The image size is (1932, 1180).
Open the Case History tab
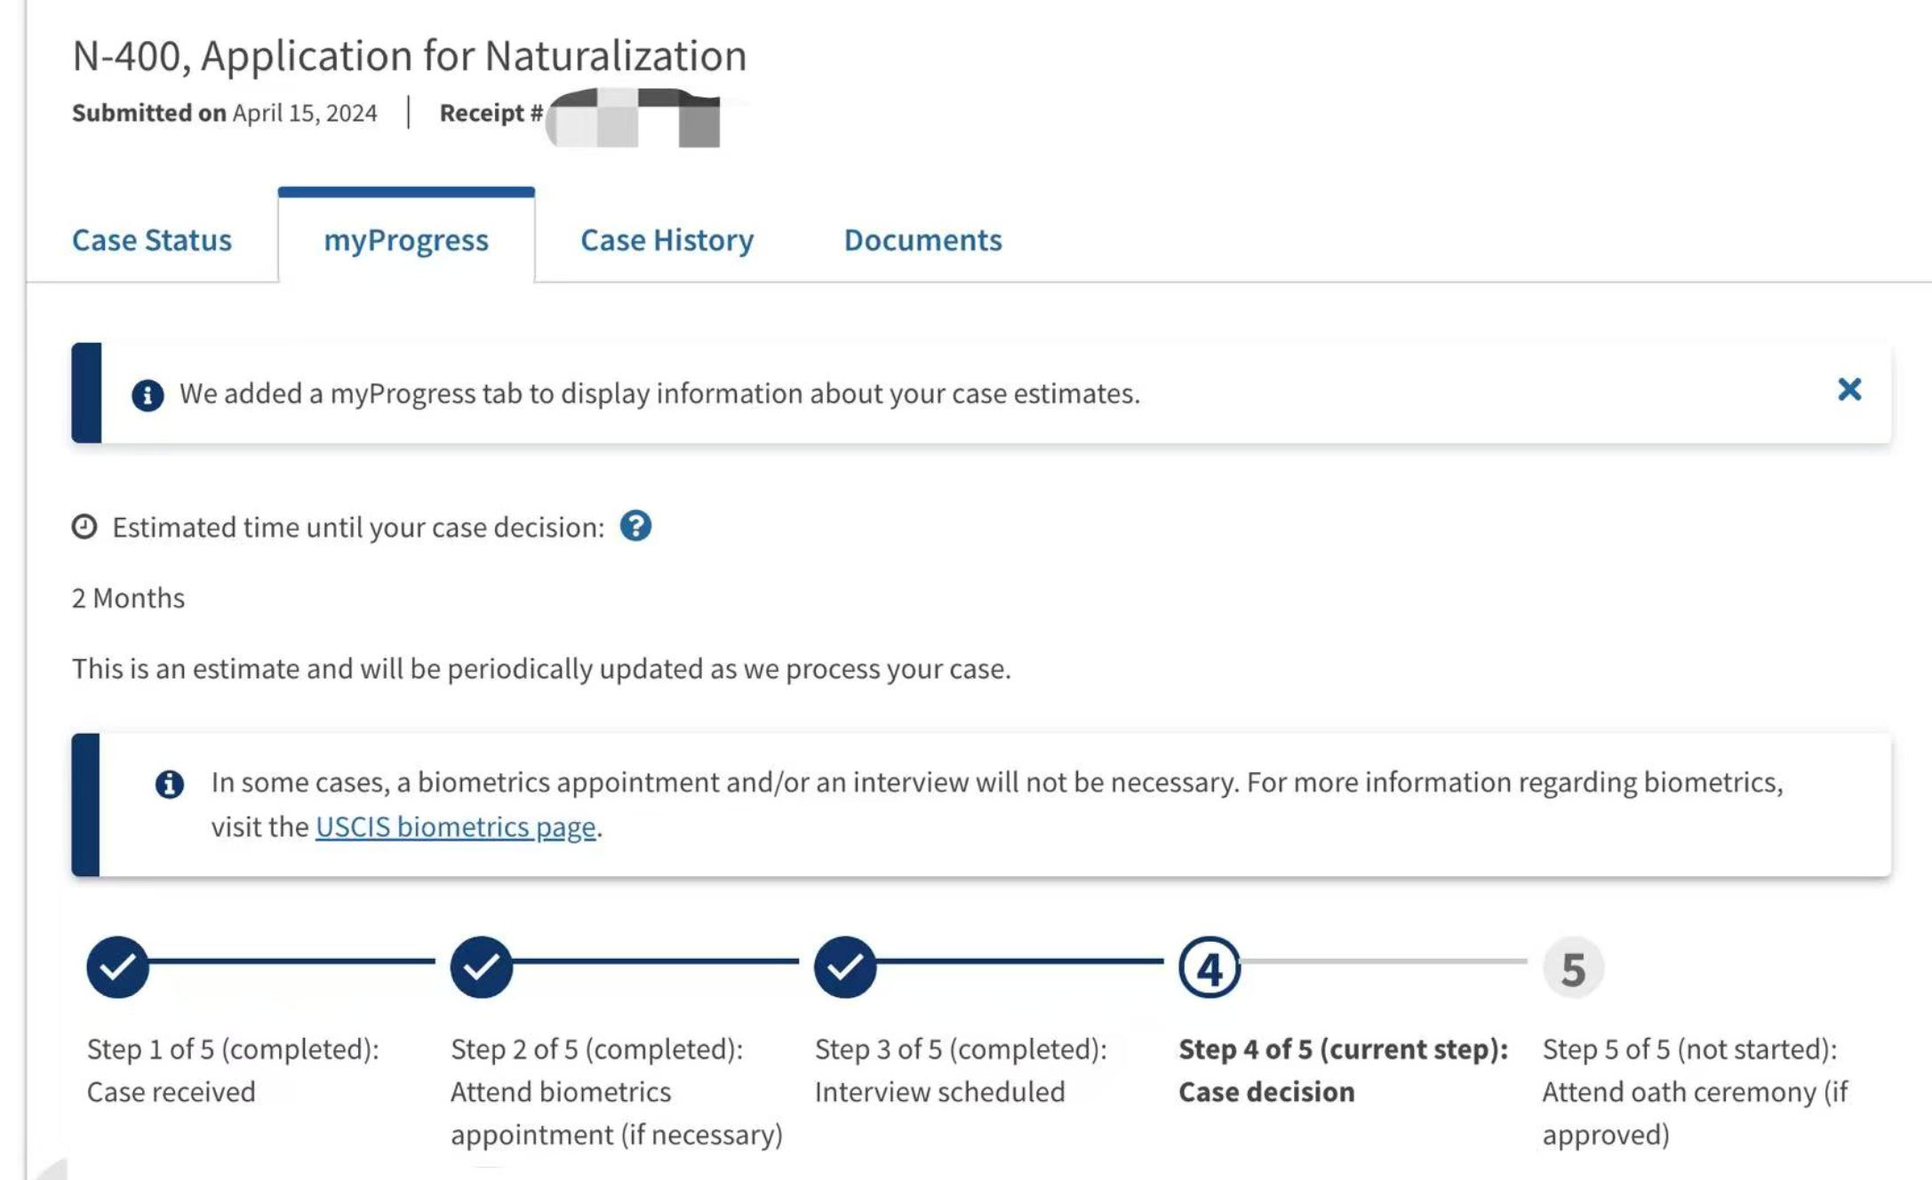point(667,240)
